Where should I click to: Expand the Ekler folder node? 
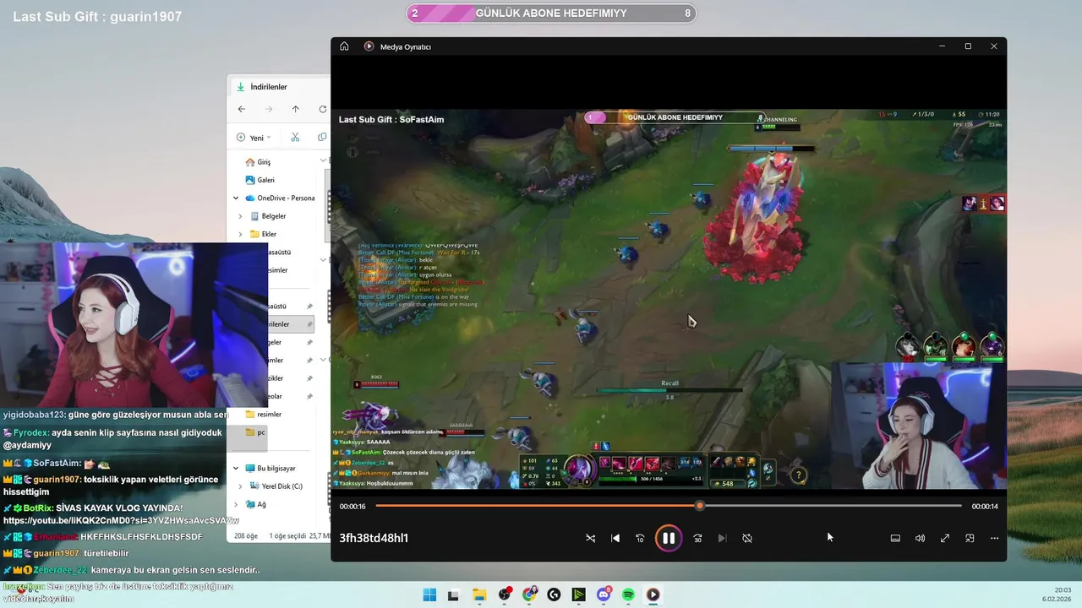[x=241, y=234]
